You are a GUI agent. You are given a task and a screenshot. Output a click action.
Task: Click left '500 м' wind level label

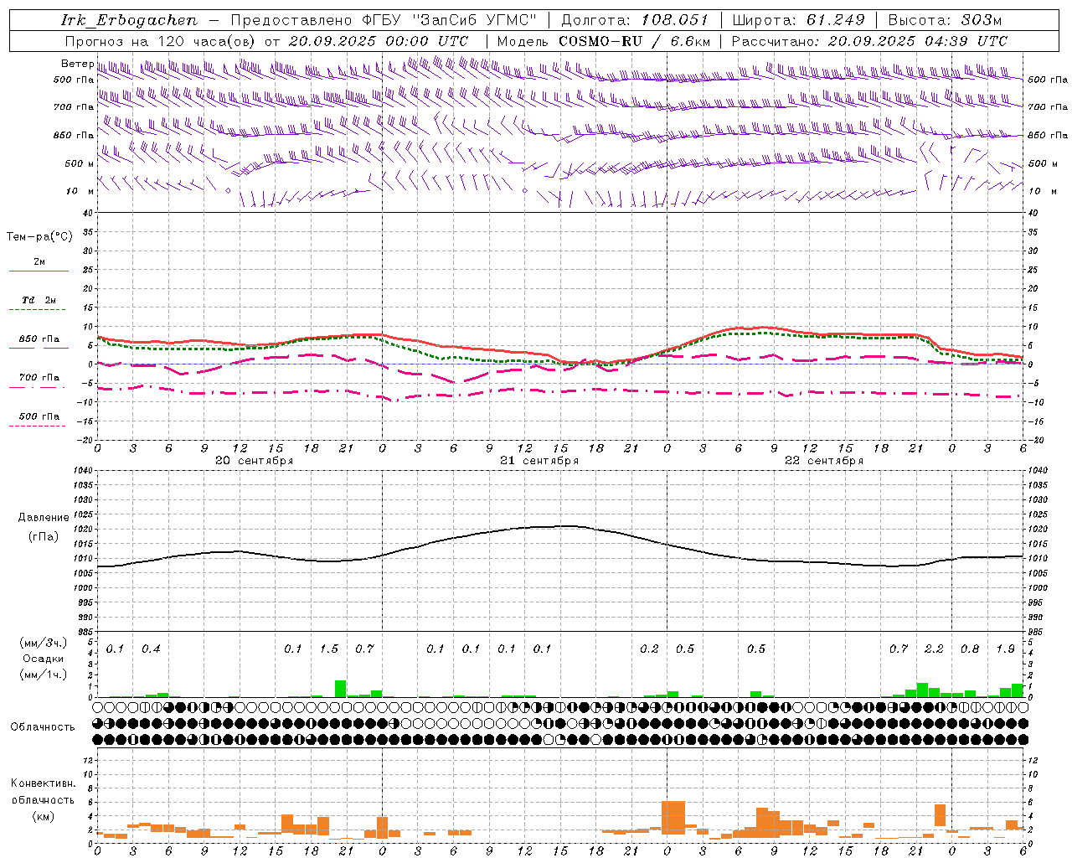[x=80, y=163]
